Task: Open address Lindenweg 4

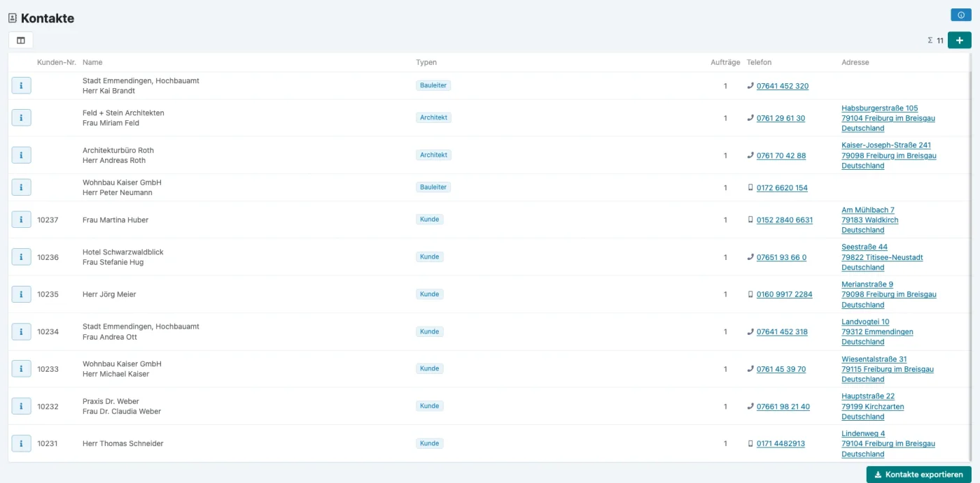Action: pyautogui.click(x=863, y=433)
